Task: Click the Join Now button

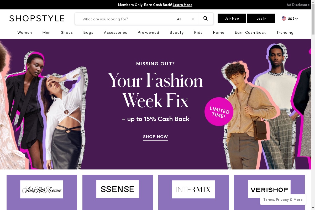Action: (x=232, y=18)
